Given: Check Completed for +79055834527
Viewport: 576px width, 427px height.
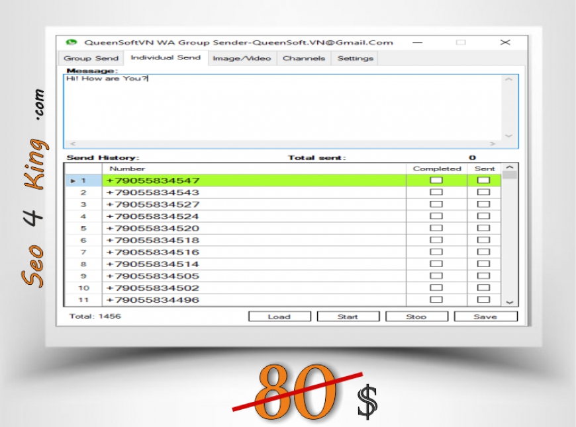Looking at the screenshot, I should tap(436, 204).
